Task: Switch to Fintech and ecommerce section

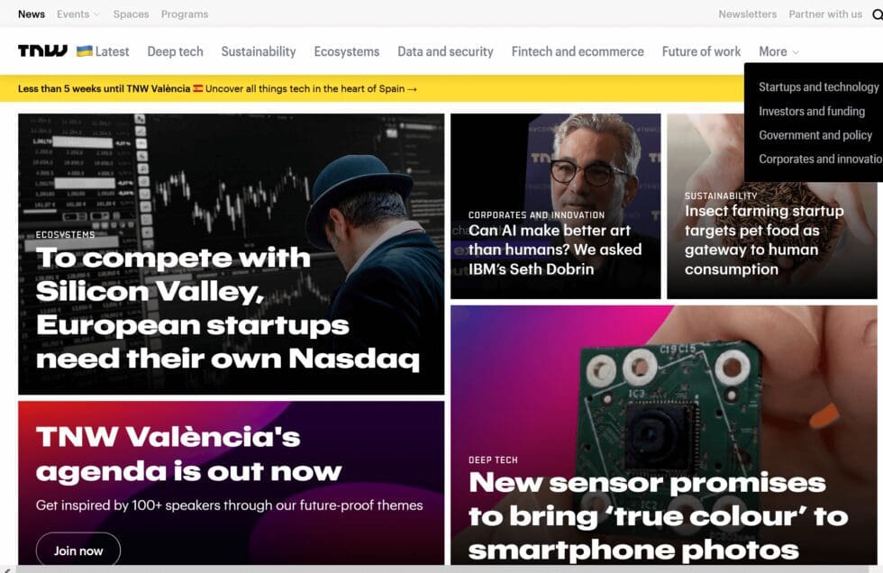Action: (577, 51)
